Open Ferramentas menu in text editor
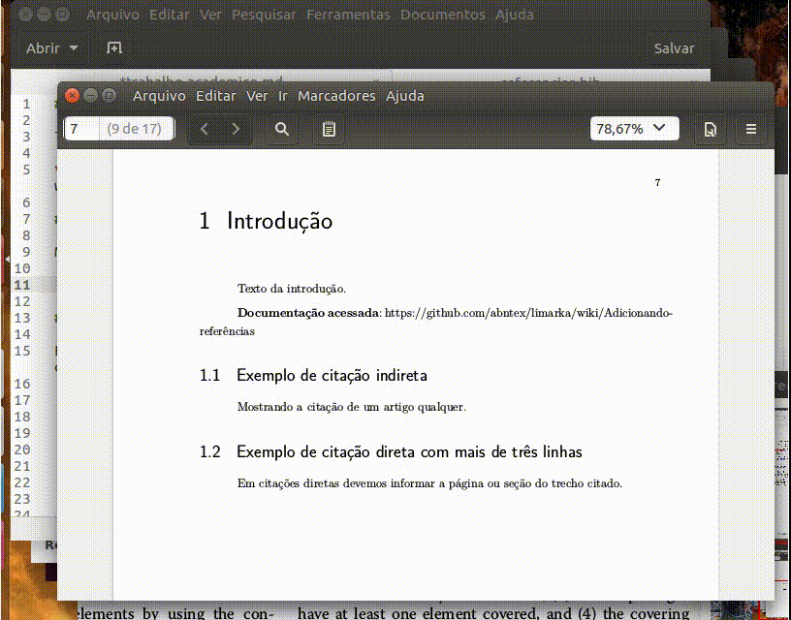 click(348, 15)
